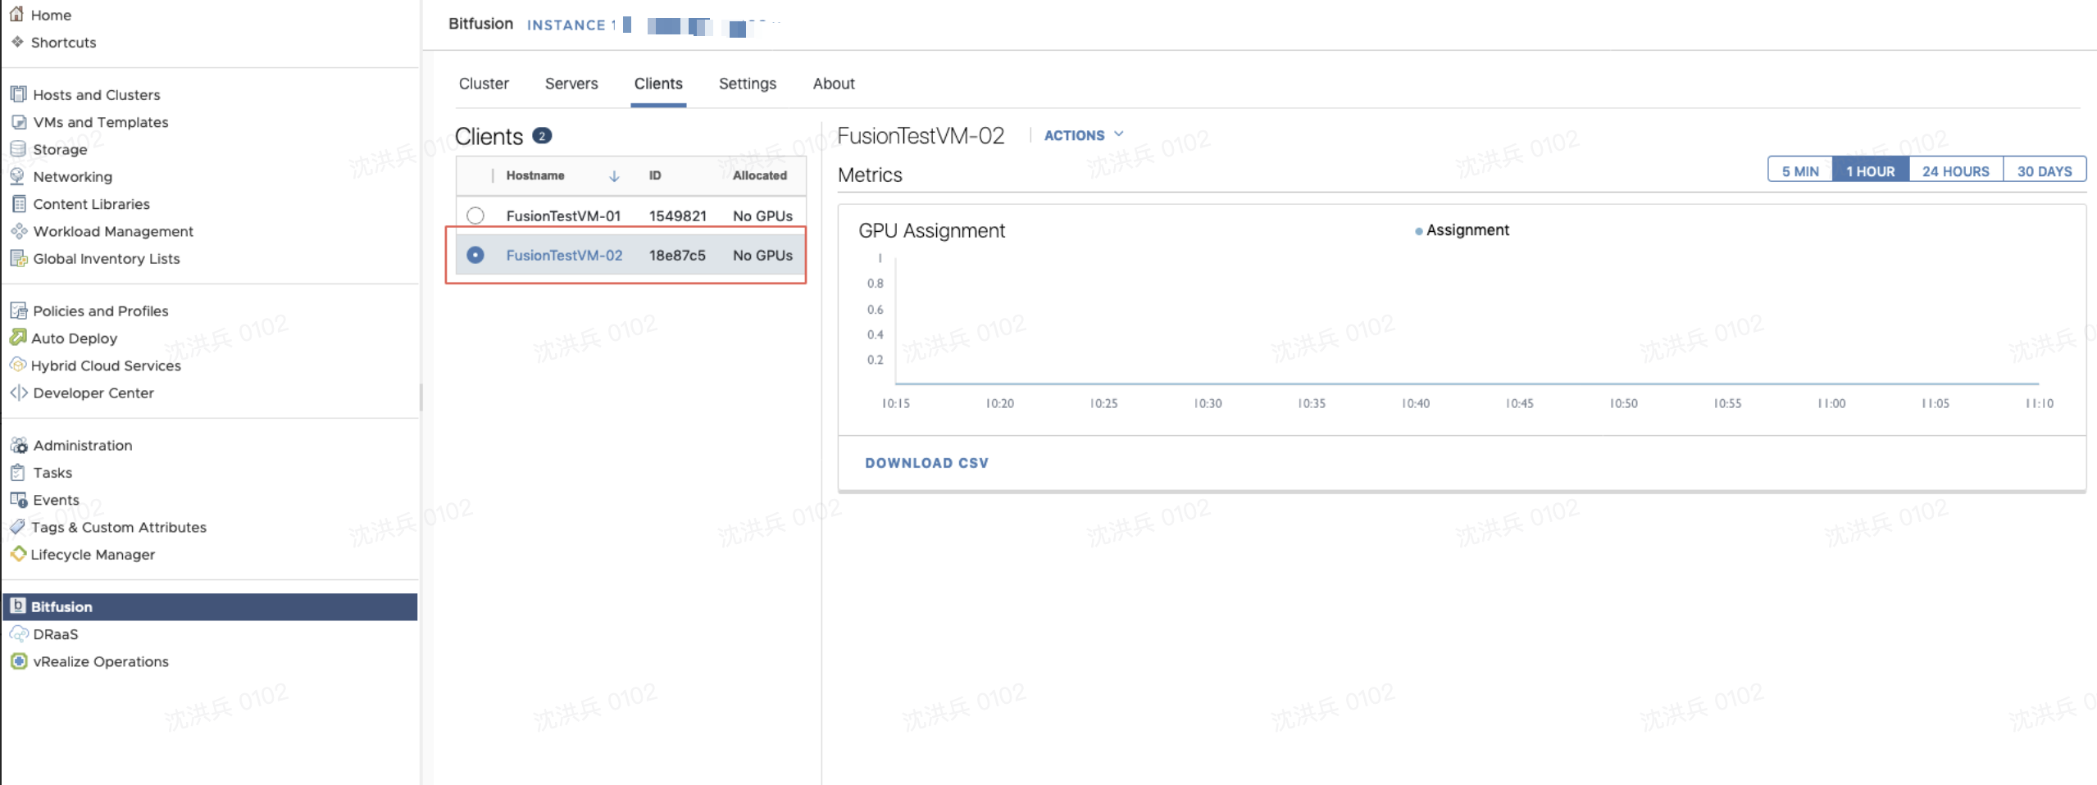Open the Workload Management icon
The height and width of the screenshot is (785, 2097).
[x=18, y=231]
